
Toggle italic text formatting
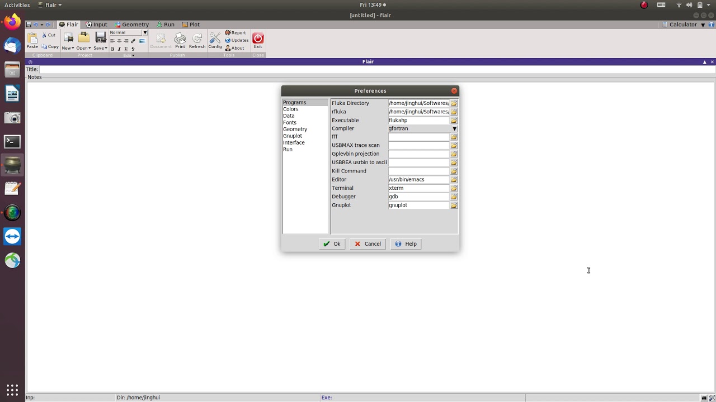(x=119, y=49)
